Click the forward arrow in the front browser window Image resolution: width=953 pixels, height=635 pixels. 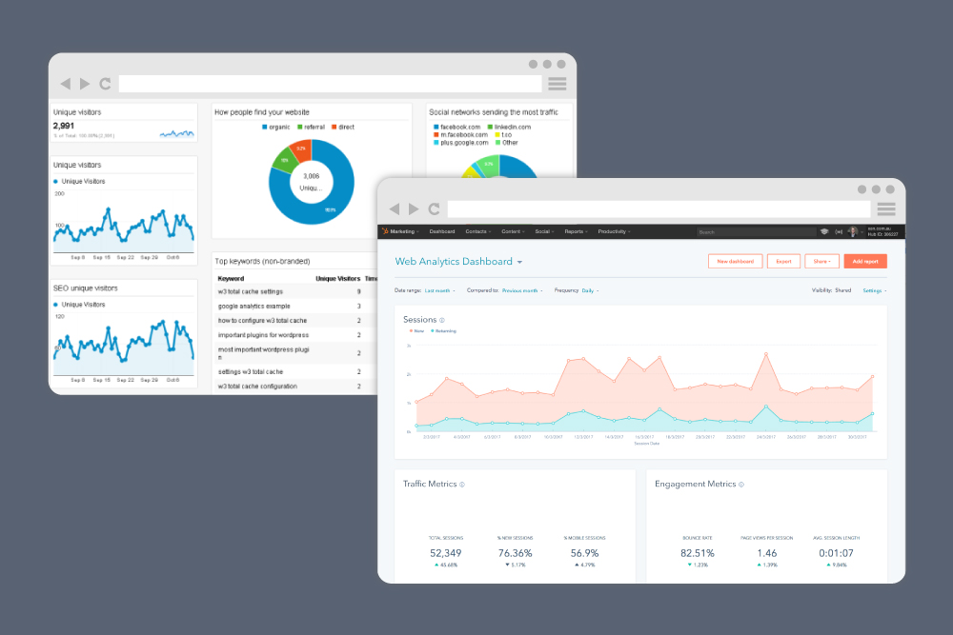414,208
